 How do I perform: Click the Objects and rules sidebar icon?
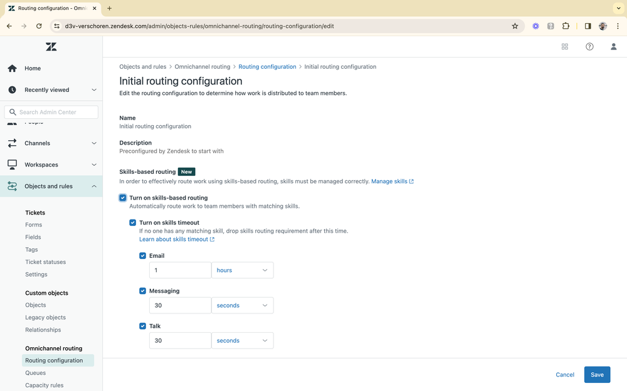pyautogui.click(x=12, y=186)
